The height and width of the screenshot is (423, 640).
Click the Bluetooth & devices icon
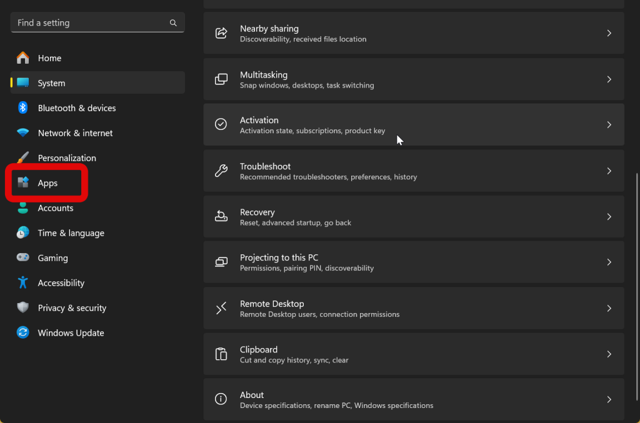click(x=23, y=108)
